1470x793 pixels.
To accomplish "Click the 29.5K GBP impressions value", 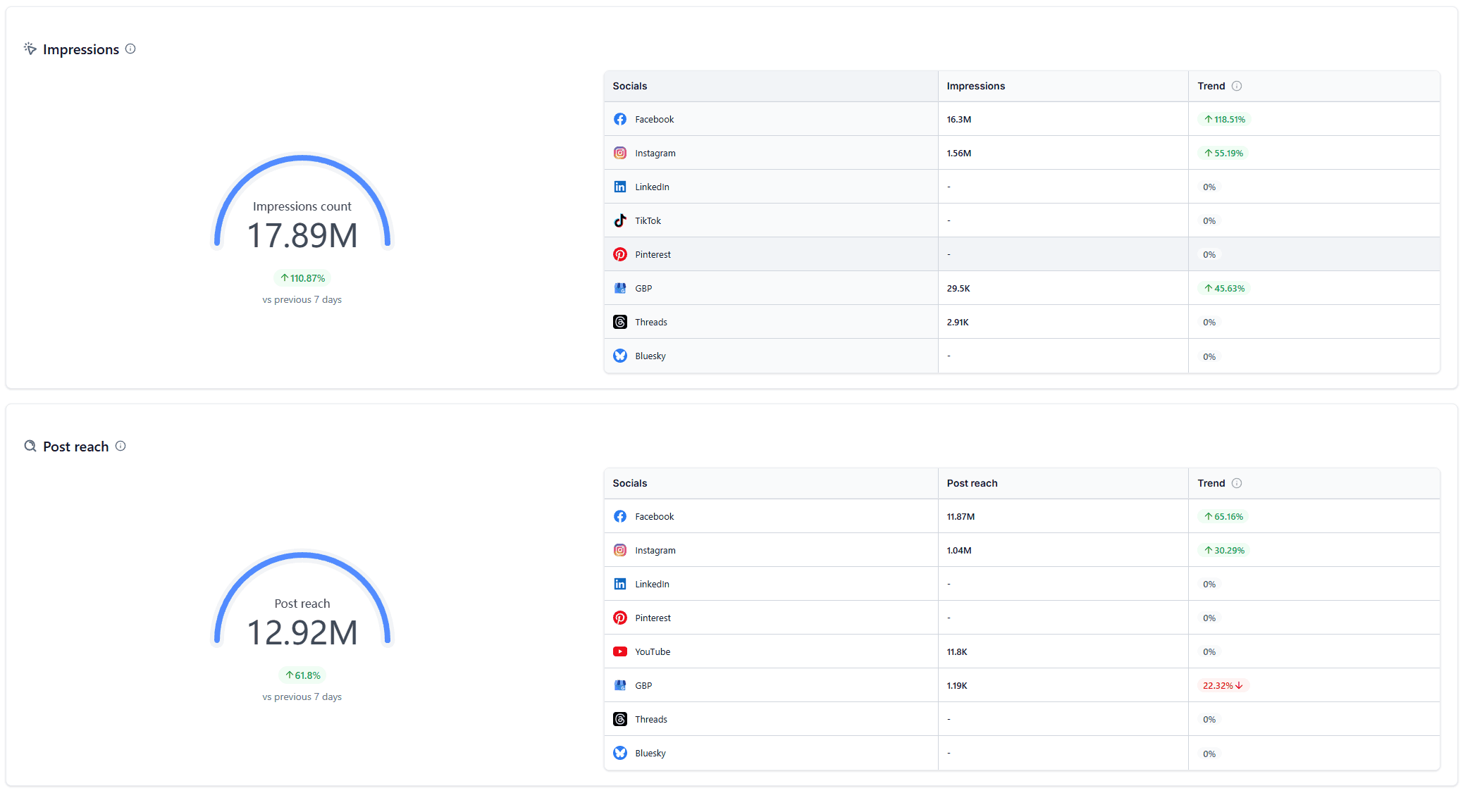I will tap(958, 289).
